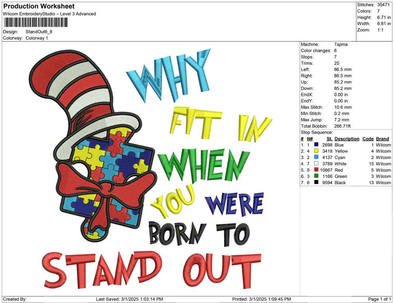Select Black stitch count '9594'
This screenshot has height=303, width=394.
point(327,183)
